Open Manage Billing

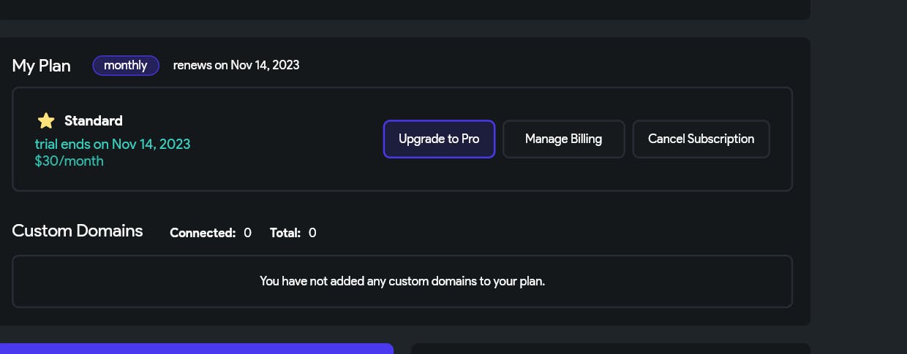(x=563, y=139)
